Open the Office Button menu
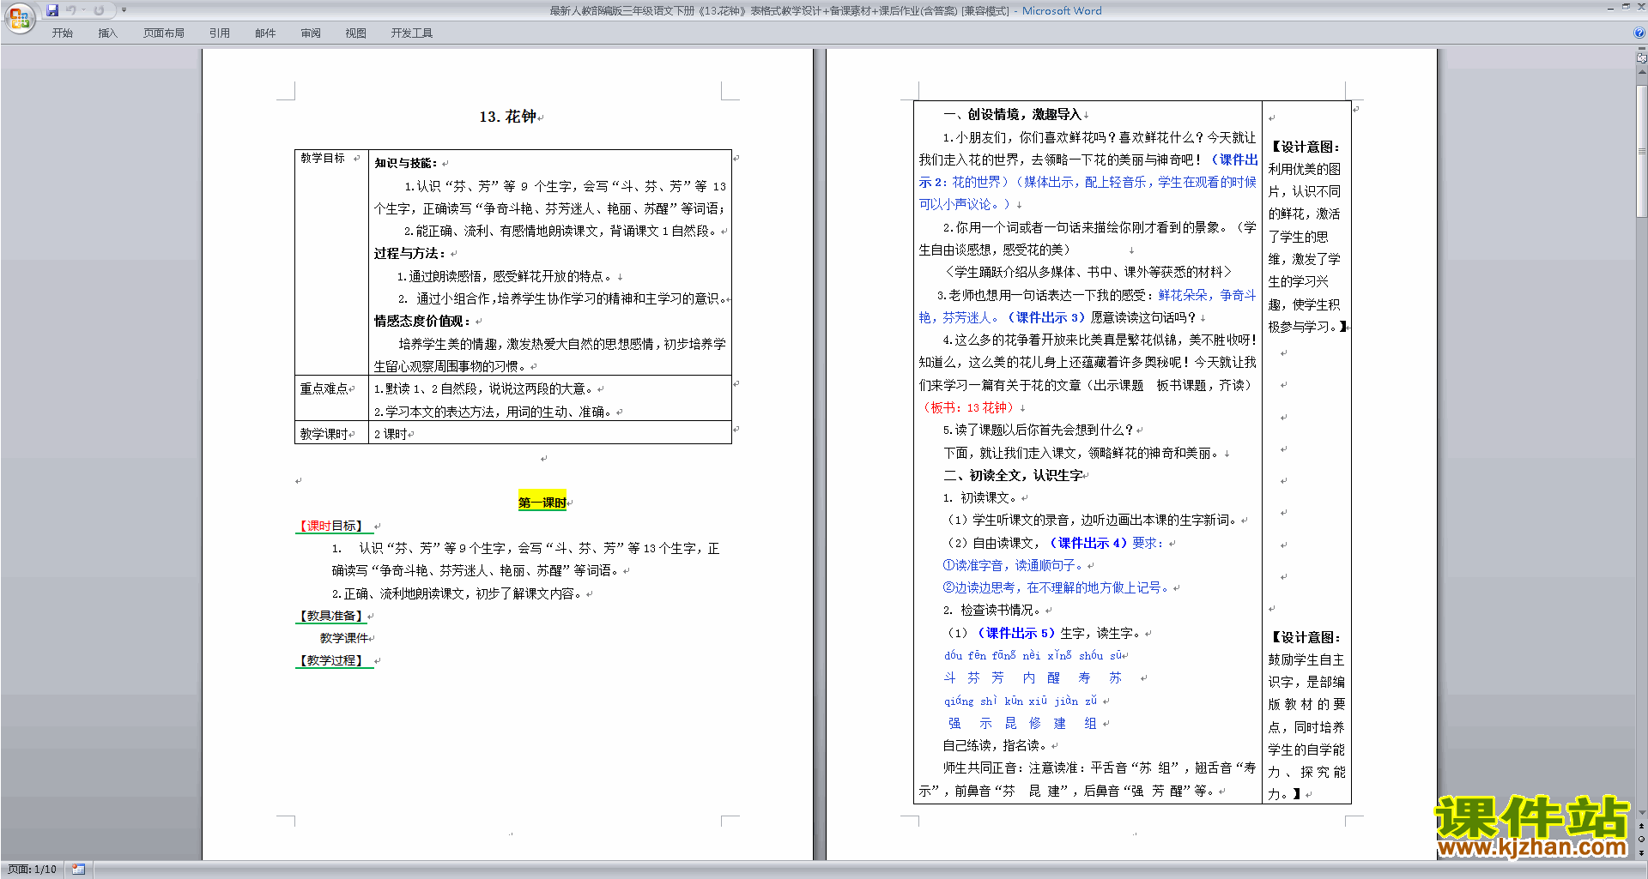This screenshot has height=879, width=1648. tap(19, 18)
